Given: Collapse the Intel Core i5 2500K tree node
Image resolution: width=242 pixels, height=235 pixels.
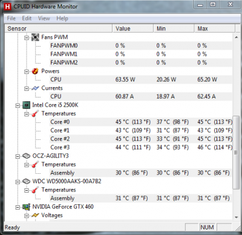Looking at the screenshot, I should tap(18, 105).
